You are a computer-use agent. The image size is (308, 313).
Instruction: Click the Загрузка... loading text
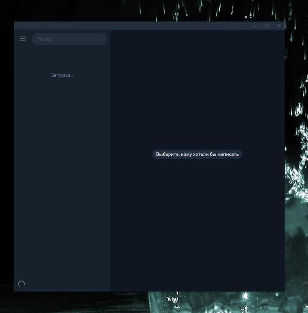62,75
